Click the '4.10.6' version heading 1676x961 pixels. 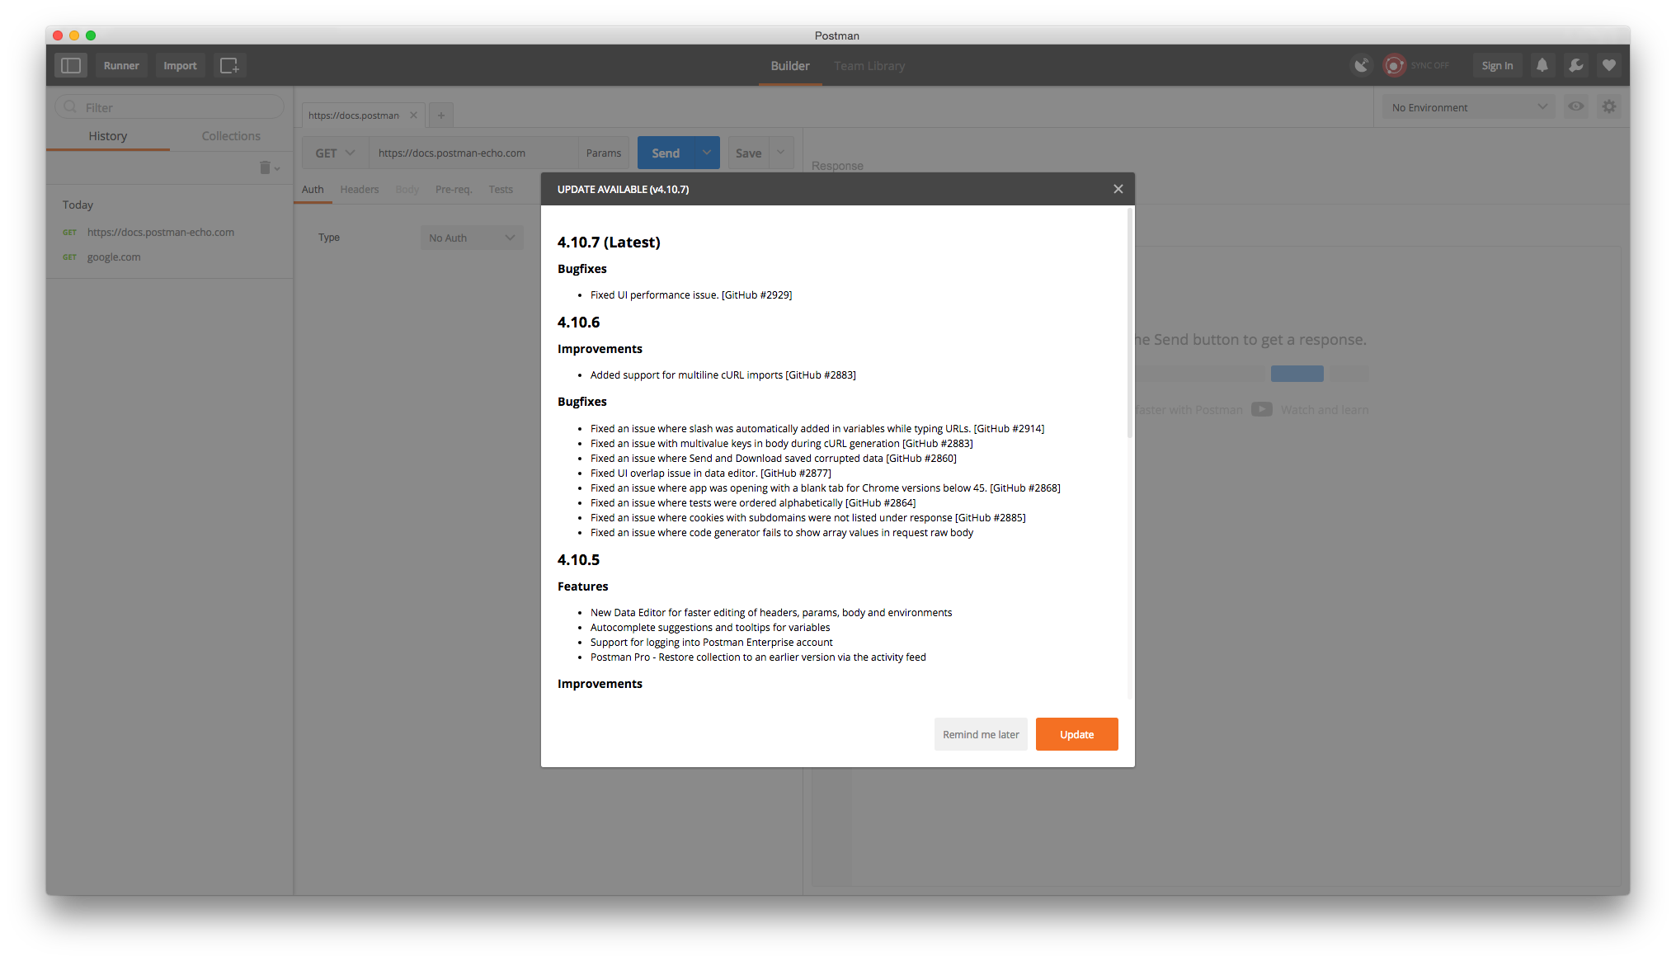pos(578,322)
